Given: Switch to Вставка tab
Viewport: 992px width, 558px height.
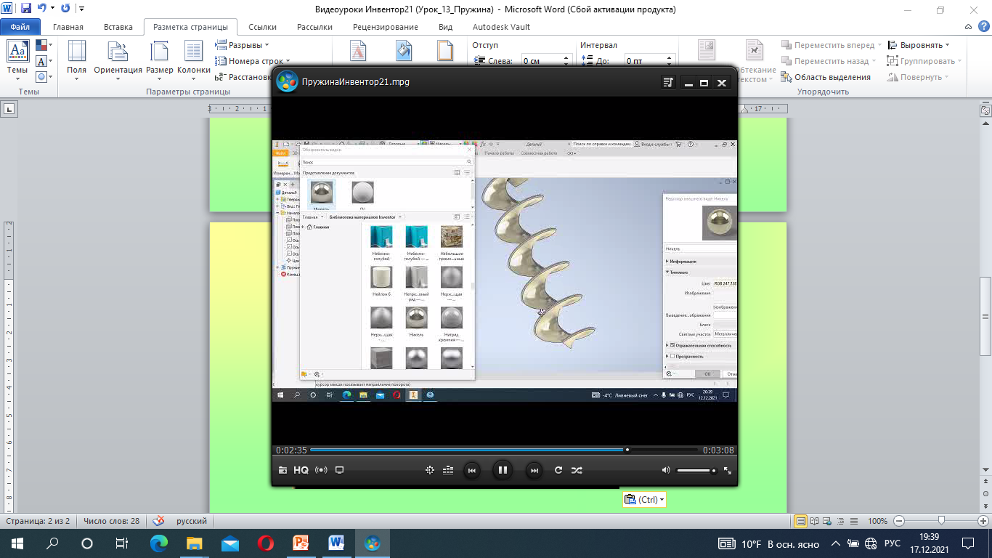Looking at the screenshot, I should tap(118, 27).
